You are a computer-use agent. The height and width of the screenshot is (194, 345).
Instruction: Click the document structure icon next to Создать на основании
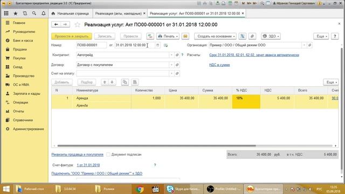243,36
